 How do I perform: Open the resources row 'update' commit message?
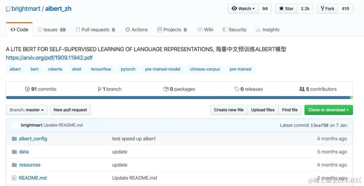tap(120, 165)
